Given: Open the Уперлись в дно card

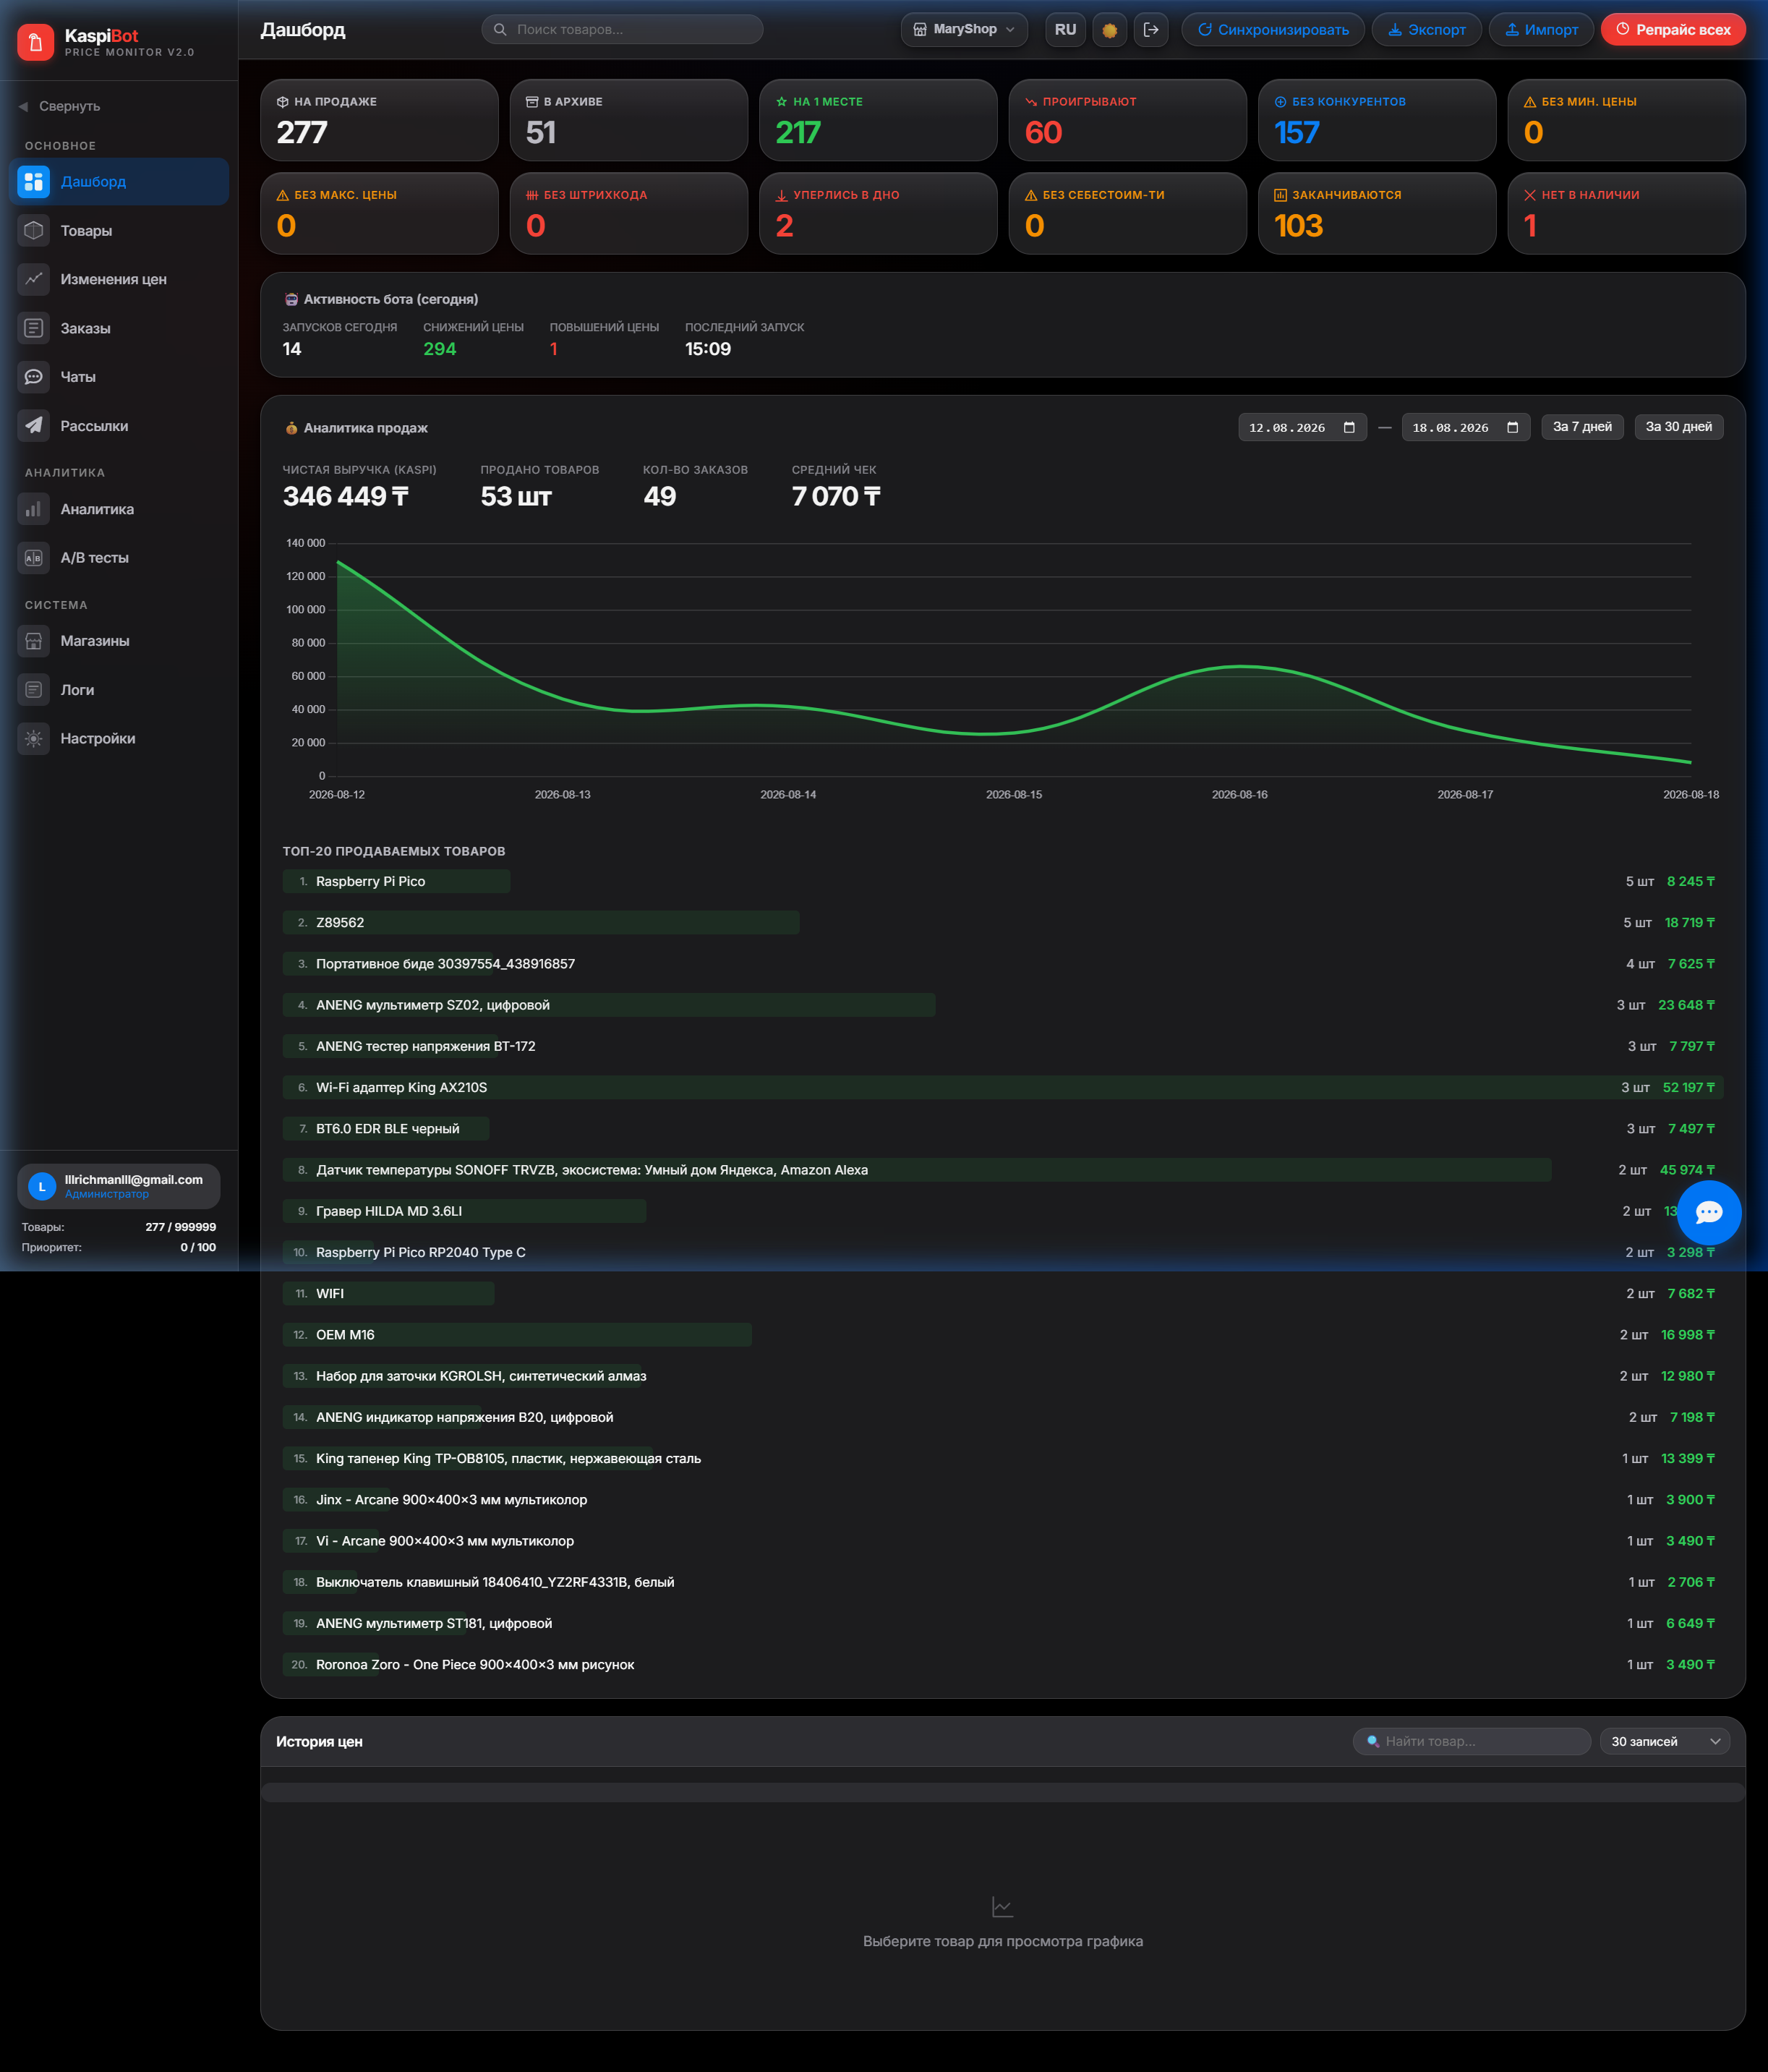Looking at the screenshot, I should click(878, 213).
